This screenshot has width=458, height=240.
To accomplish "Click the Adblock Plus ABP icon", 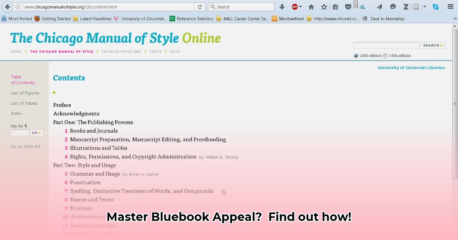I will (x=295, y=7).
